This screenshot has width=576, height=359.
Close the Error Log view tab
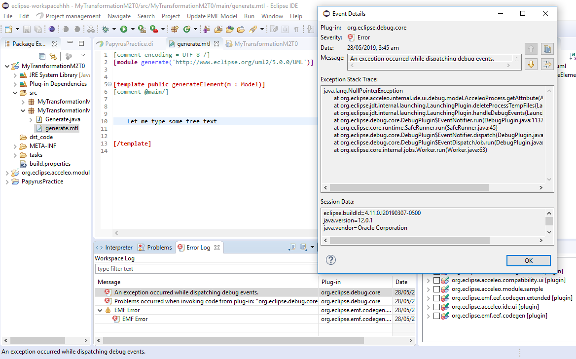217,248
